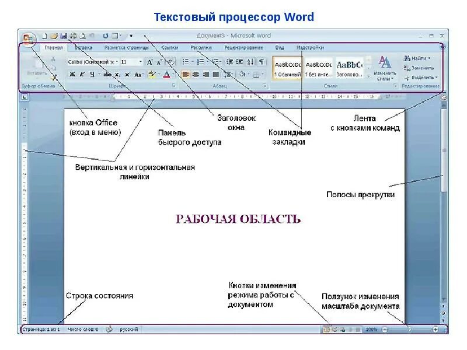Align text left
The image size is (467, 350).
(x=186, y=75)
